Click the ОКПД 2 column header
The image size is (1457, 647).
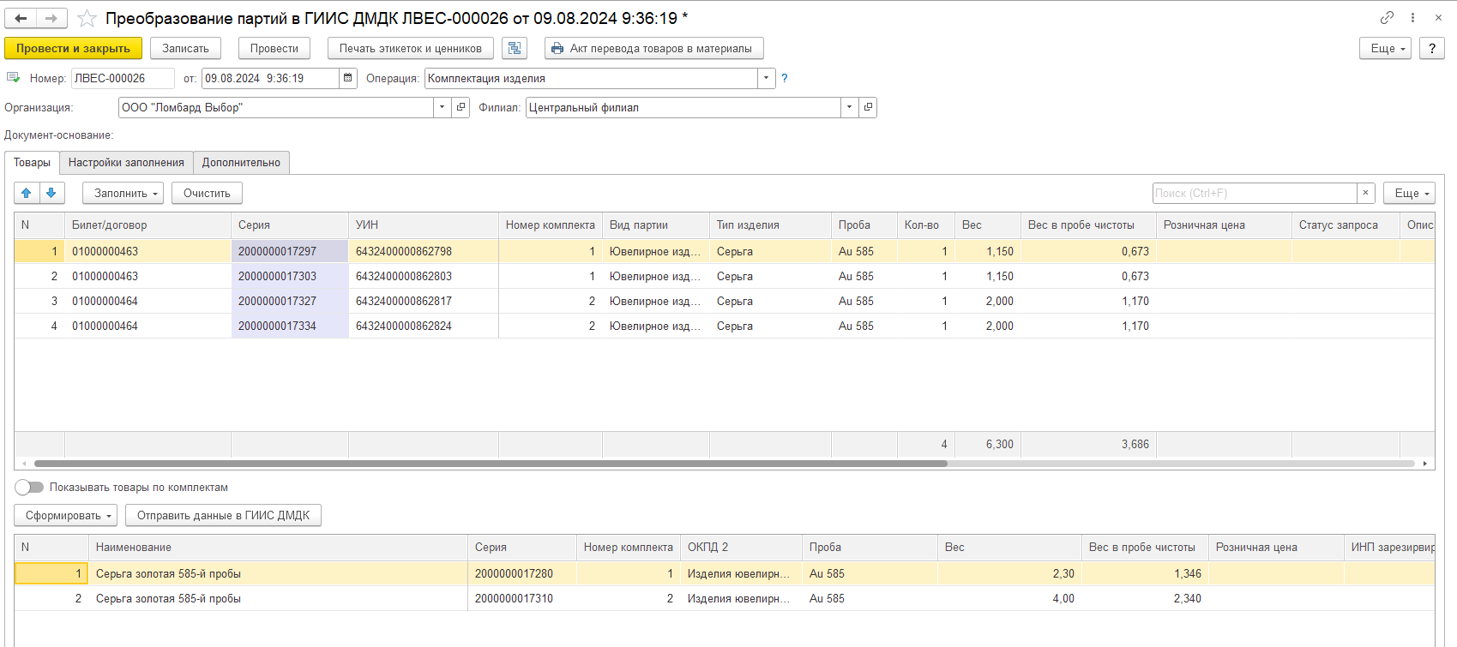[741, 547]
